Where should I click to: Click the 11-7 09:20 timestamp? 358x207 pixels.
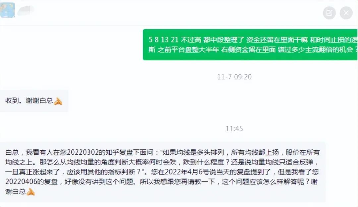click(x=234, y=77)
